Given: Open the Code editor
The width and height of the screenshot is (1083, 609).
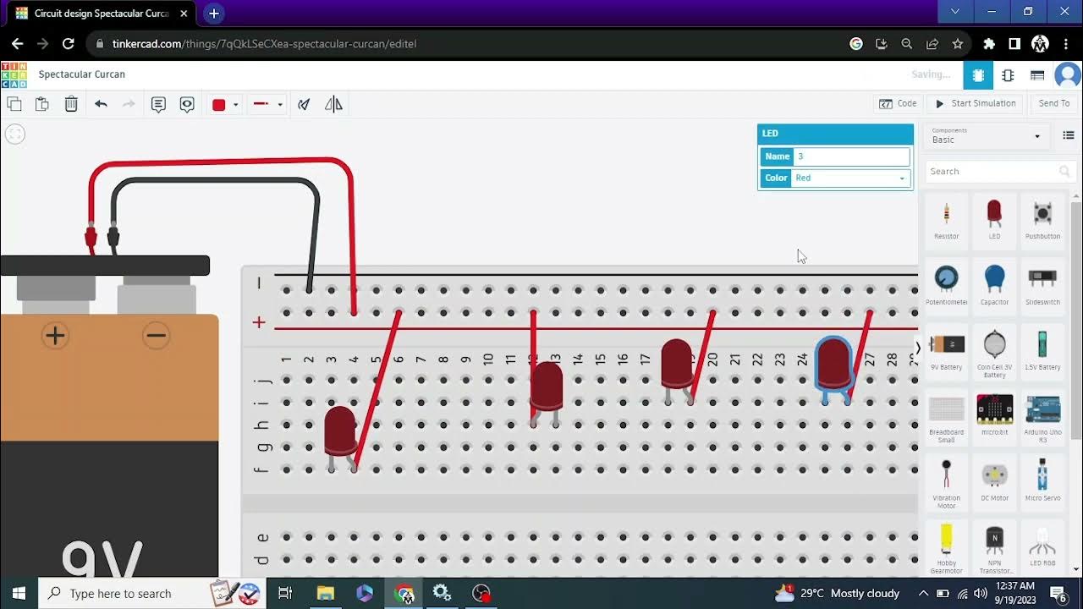Looking at the screenshot, I should pyautogui.click(x=898, y=103).
